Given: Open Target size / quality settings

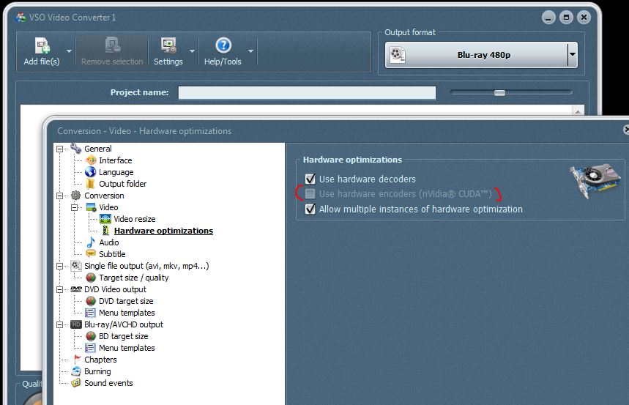Looking at the screenshot, I should (x=134, y=278).
